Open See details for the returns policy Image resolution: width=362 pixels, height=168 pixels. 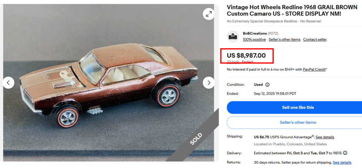click(342, 162)
